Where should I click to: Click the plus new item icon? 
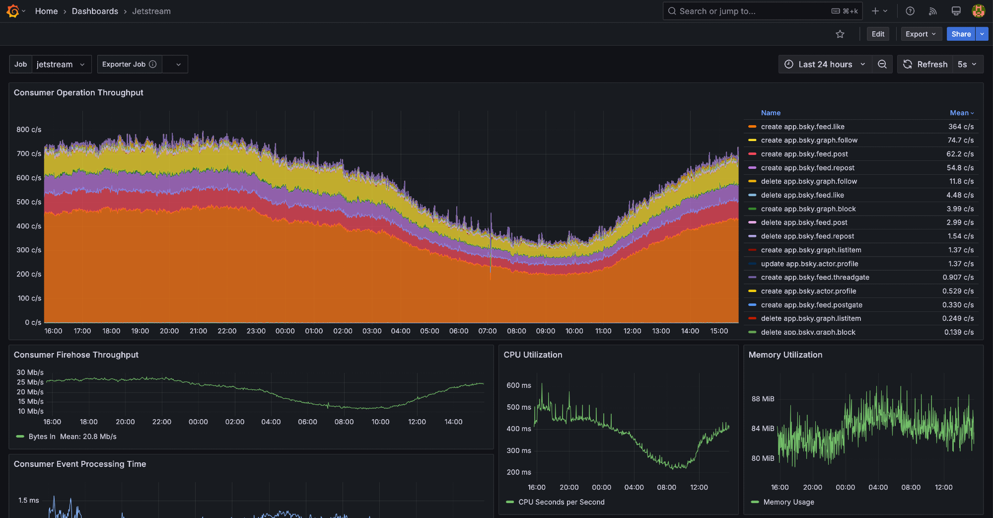(875, 11)
